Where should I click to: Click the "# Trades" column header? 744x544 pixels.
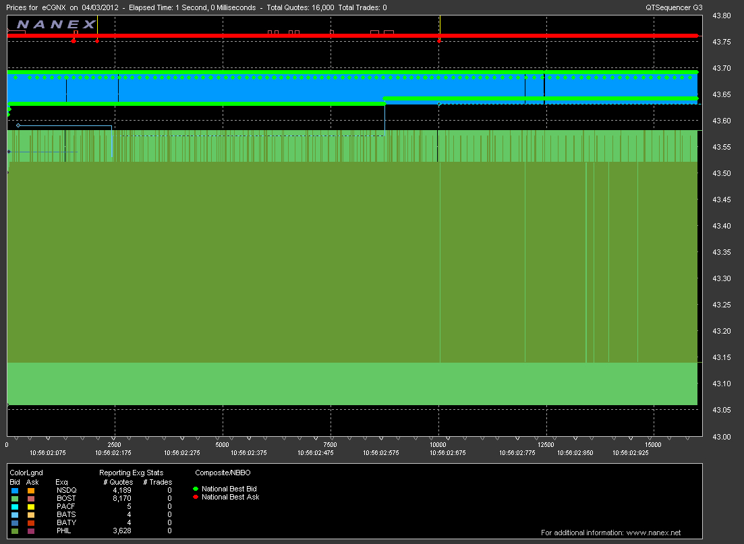(158, 482)
